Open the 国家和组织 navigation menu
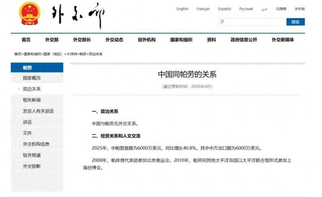Screen dimensions: 322x197 [181, 40]
